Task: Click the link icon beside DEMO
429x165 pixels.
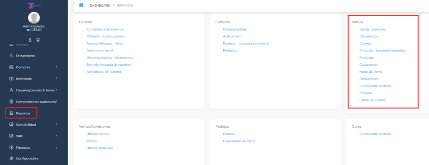Action: click(x=28, y=30)
